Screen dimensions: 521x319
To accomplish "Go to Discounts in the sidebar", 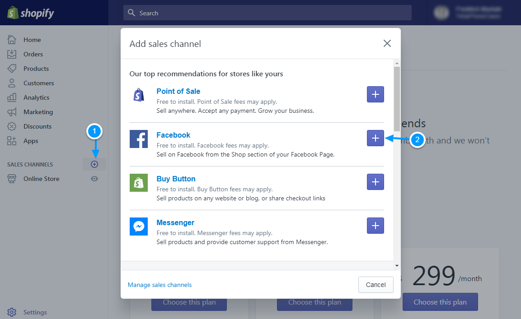I will click(38, 126).
